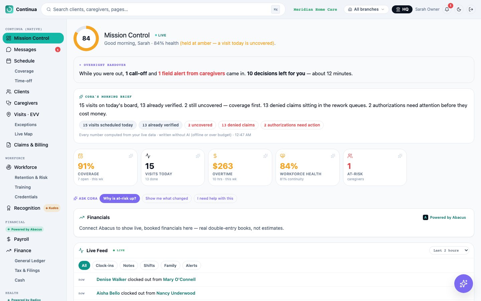Viewport: 481px width, 301px height.
Task: Open Recognition with Kudos badge
Action: [33, 208]
